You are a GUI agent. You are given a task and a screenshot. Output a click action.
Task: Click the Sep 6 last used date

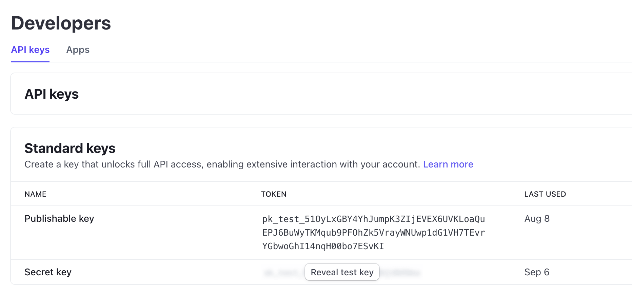(x=537, y=272)
